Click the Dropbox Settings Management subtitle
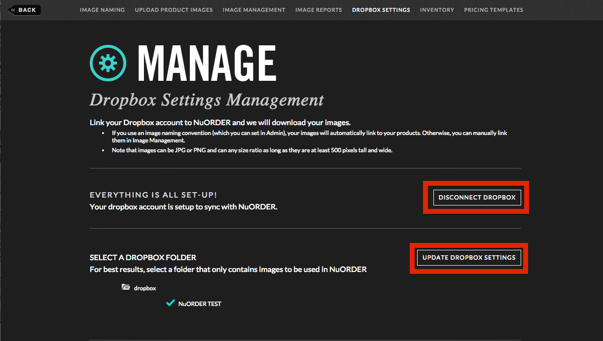Image resolution: width=603 pixels, height=341 pixels. coord(207,100)
